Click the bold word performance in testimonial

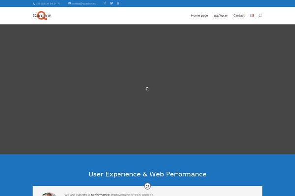coord(100,195)
